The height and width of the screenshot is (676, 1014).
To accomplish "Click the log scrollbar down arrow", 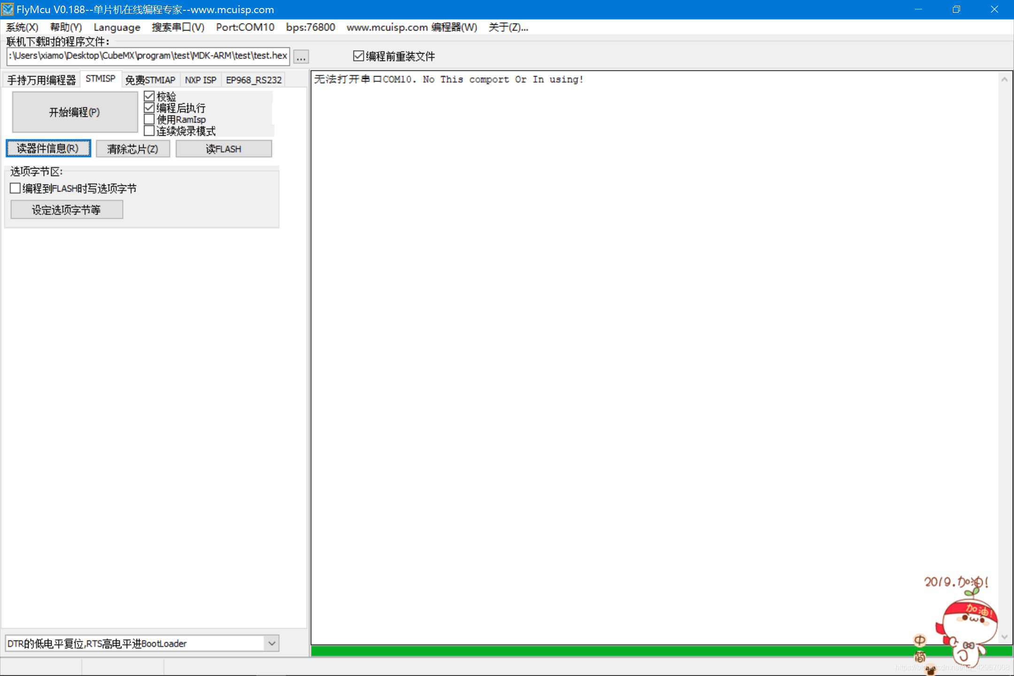I will tap(1004, 637).
